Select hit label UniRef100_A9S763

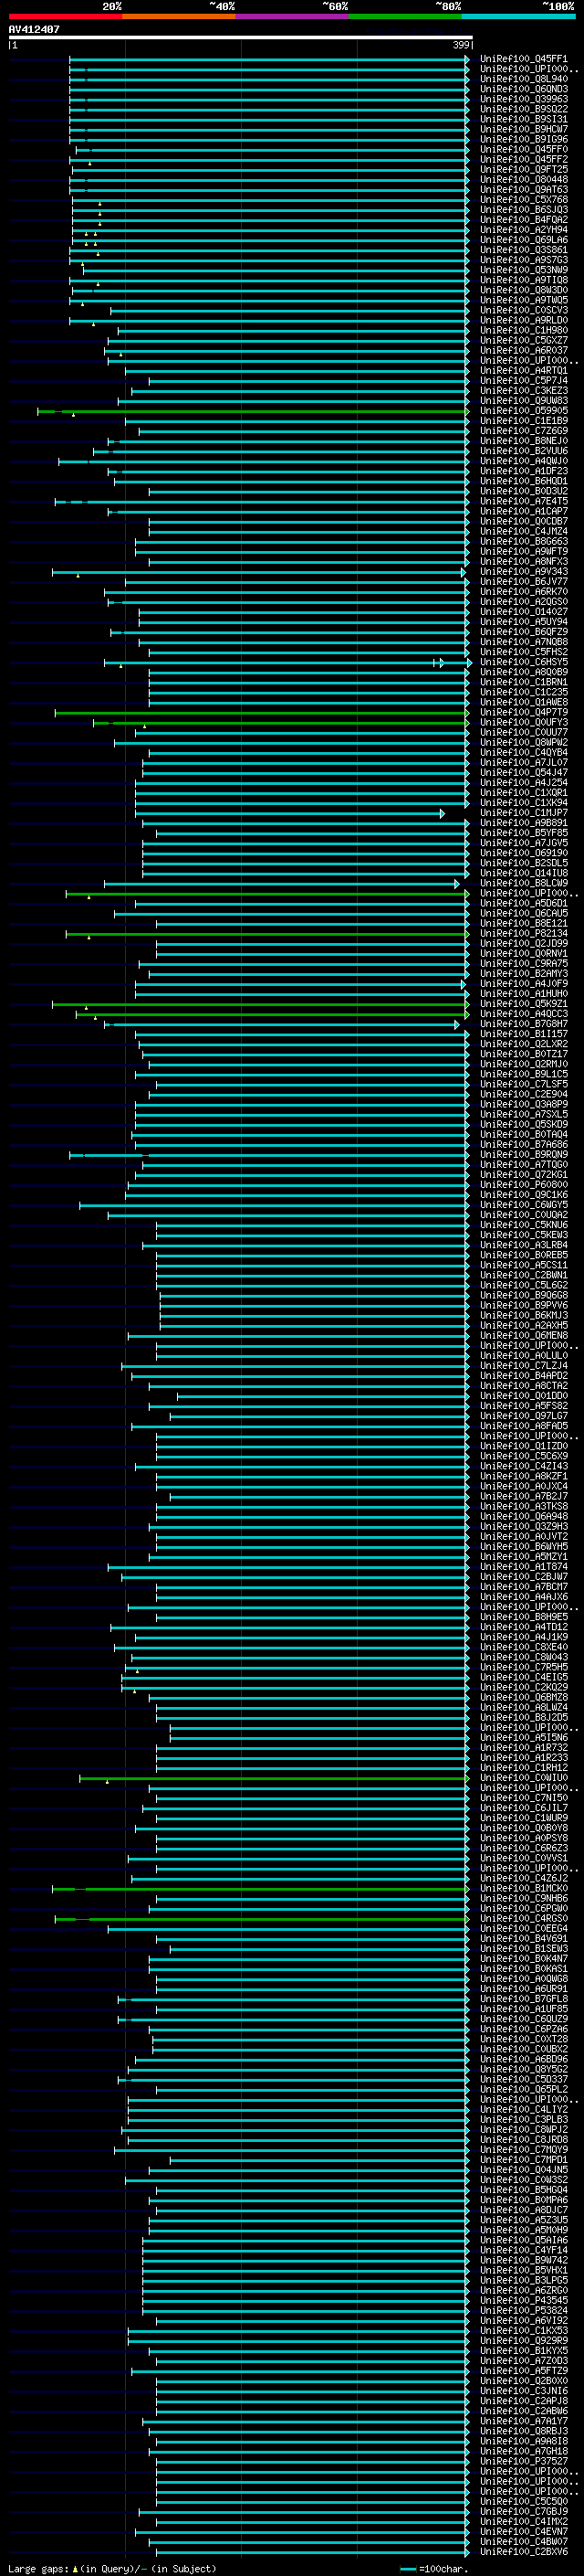click(x=524, y=260)
